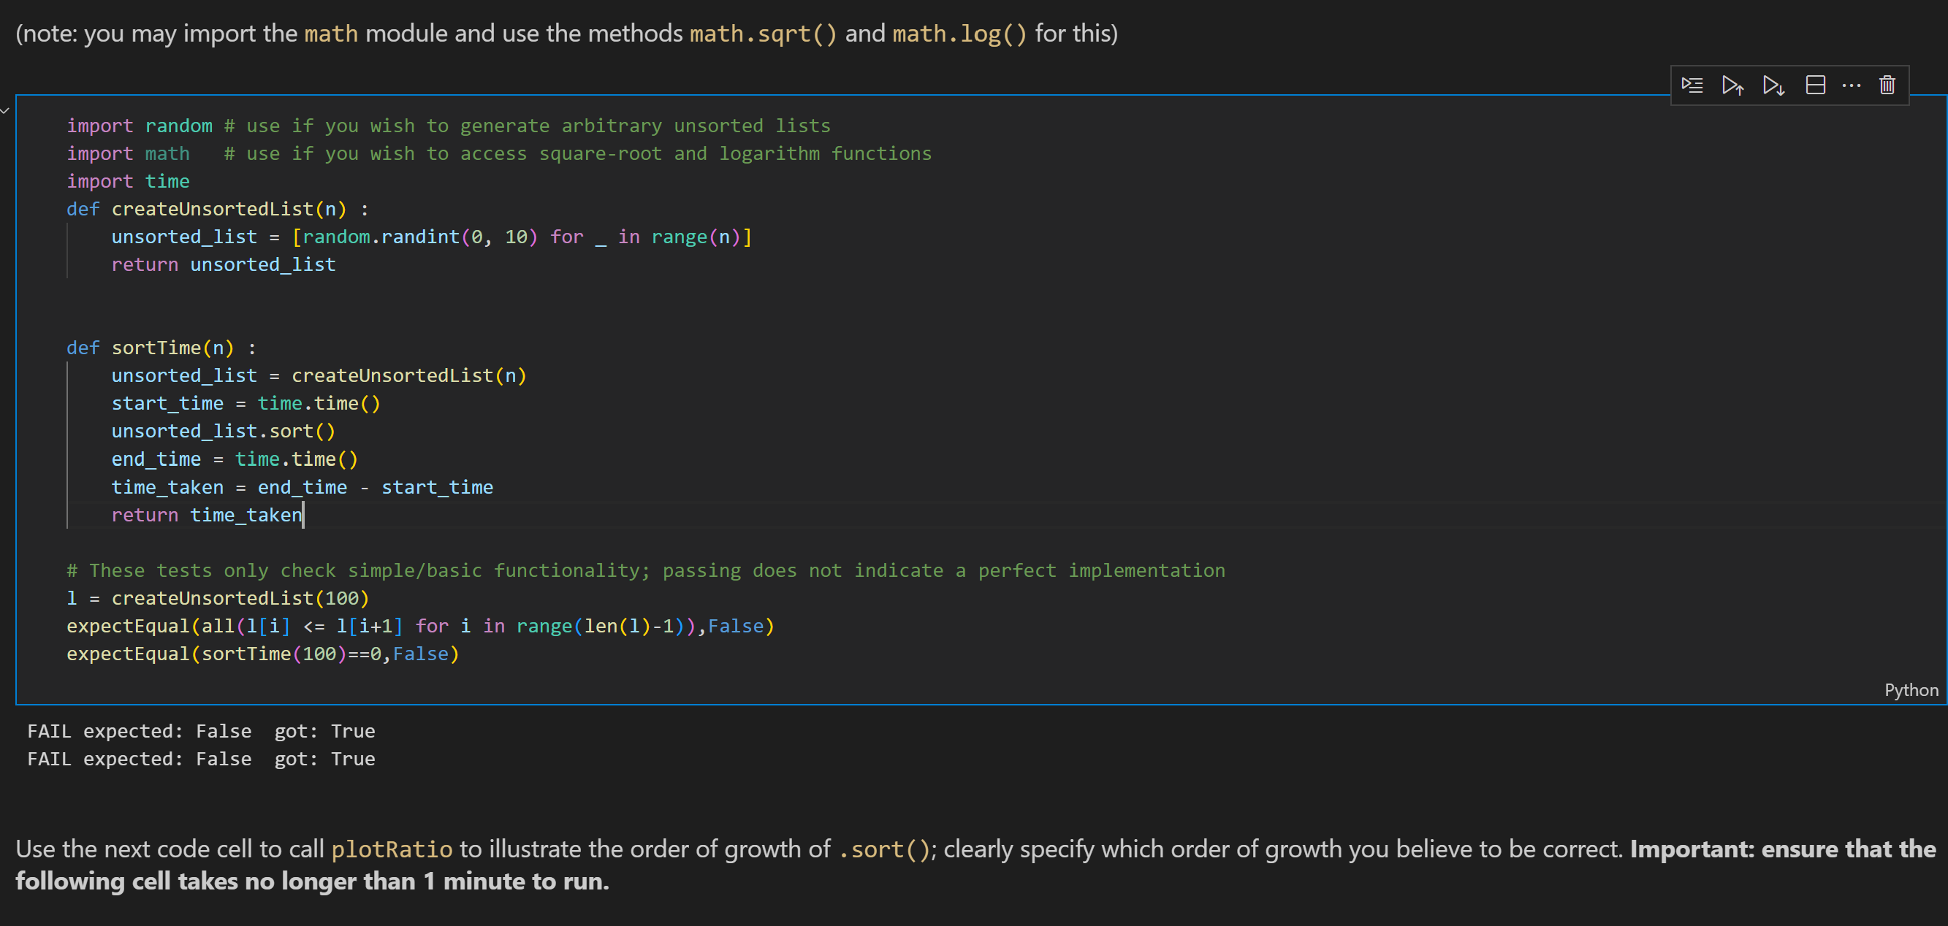The height and width of the screenshot is (926, 1948).
Task: Click the 'l = createUnsortedList(100)' line
Action: tap(217, 598)
